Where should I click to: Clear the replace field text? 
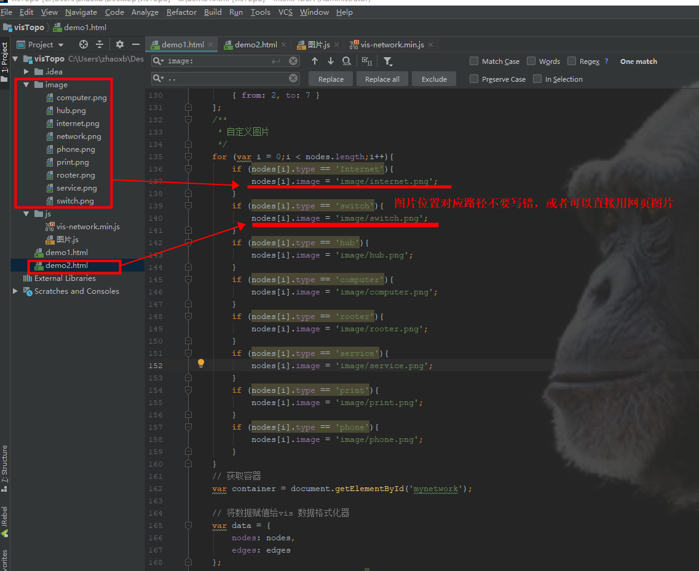[x=293, y=78]
